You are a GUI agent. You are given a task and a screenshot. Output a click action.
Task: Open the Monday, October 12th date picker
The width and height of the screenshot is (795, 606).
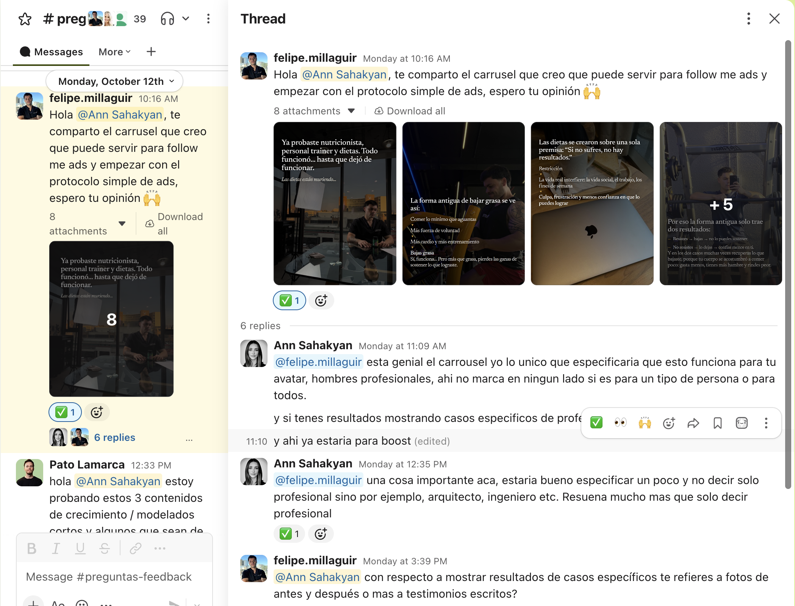point(114,81)
